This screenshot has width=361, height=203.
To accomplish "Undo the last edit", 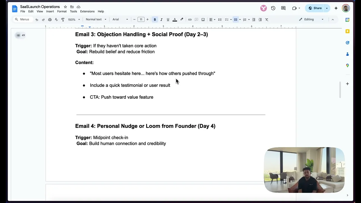I will 37,19.
